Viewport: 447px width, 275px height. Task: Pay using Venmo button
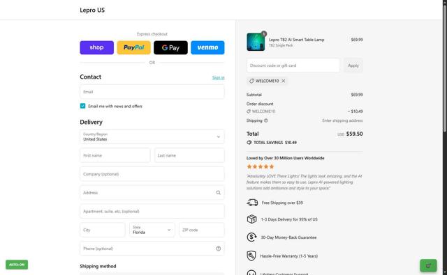click(x=207, y=47)
